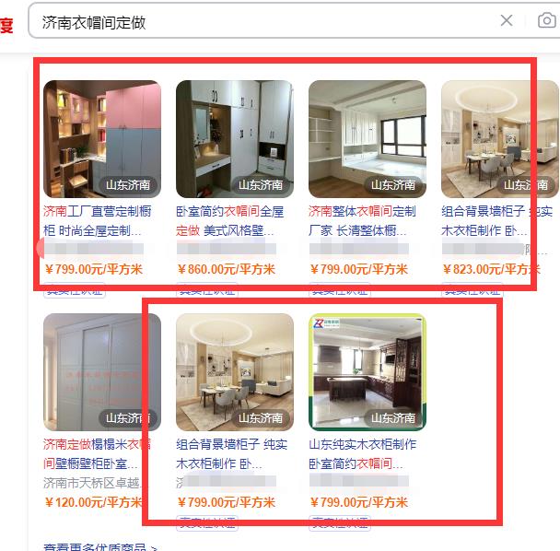Open link 济南整体衣帽间定制厂家
The image size is (560, 551).
363,221
